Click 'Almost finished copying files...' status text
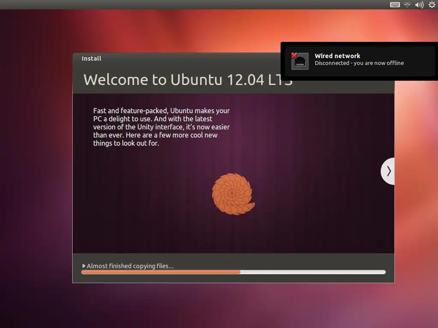The image size is (438, 328). (130, 266)
